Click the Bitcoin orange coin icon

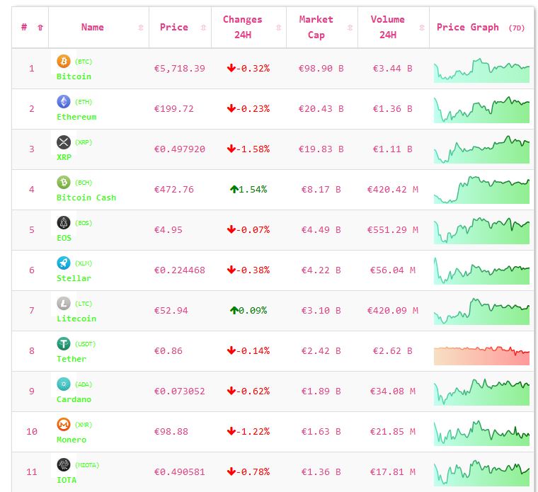coord(64,62)
